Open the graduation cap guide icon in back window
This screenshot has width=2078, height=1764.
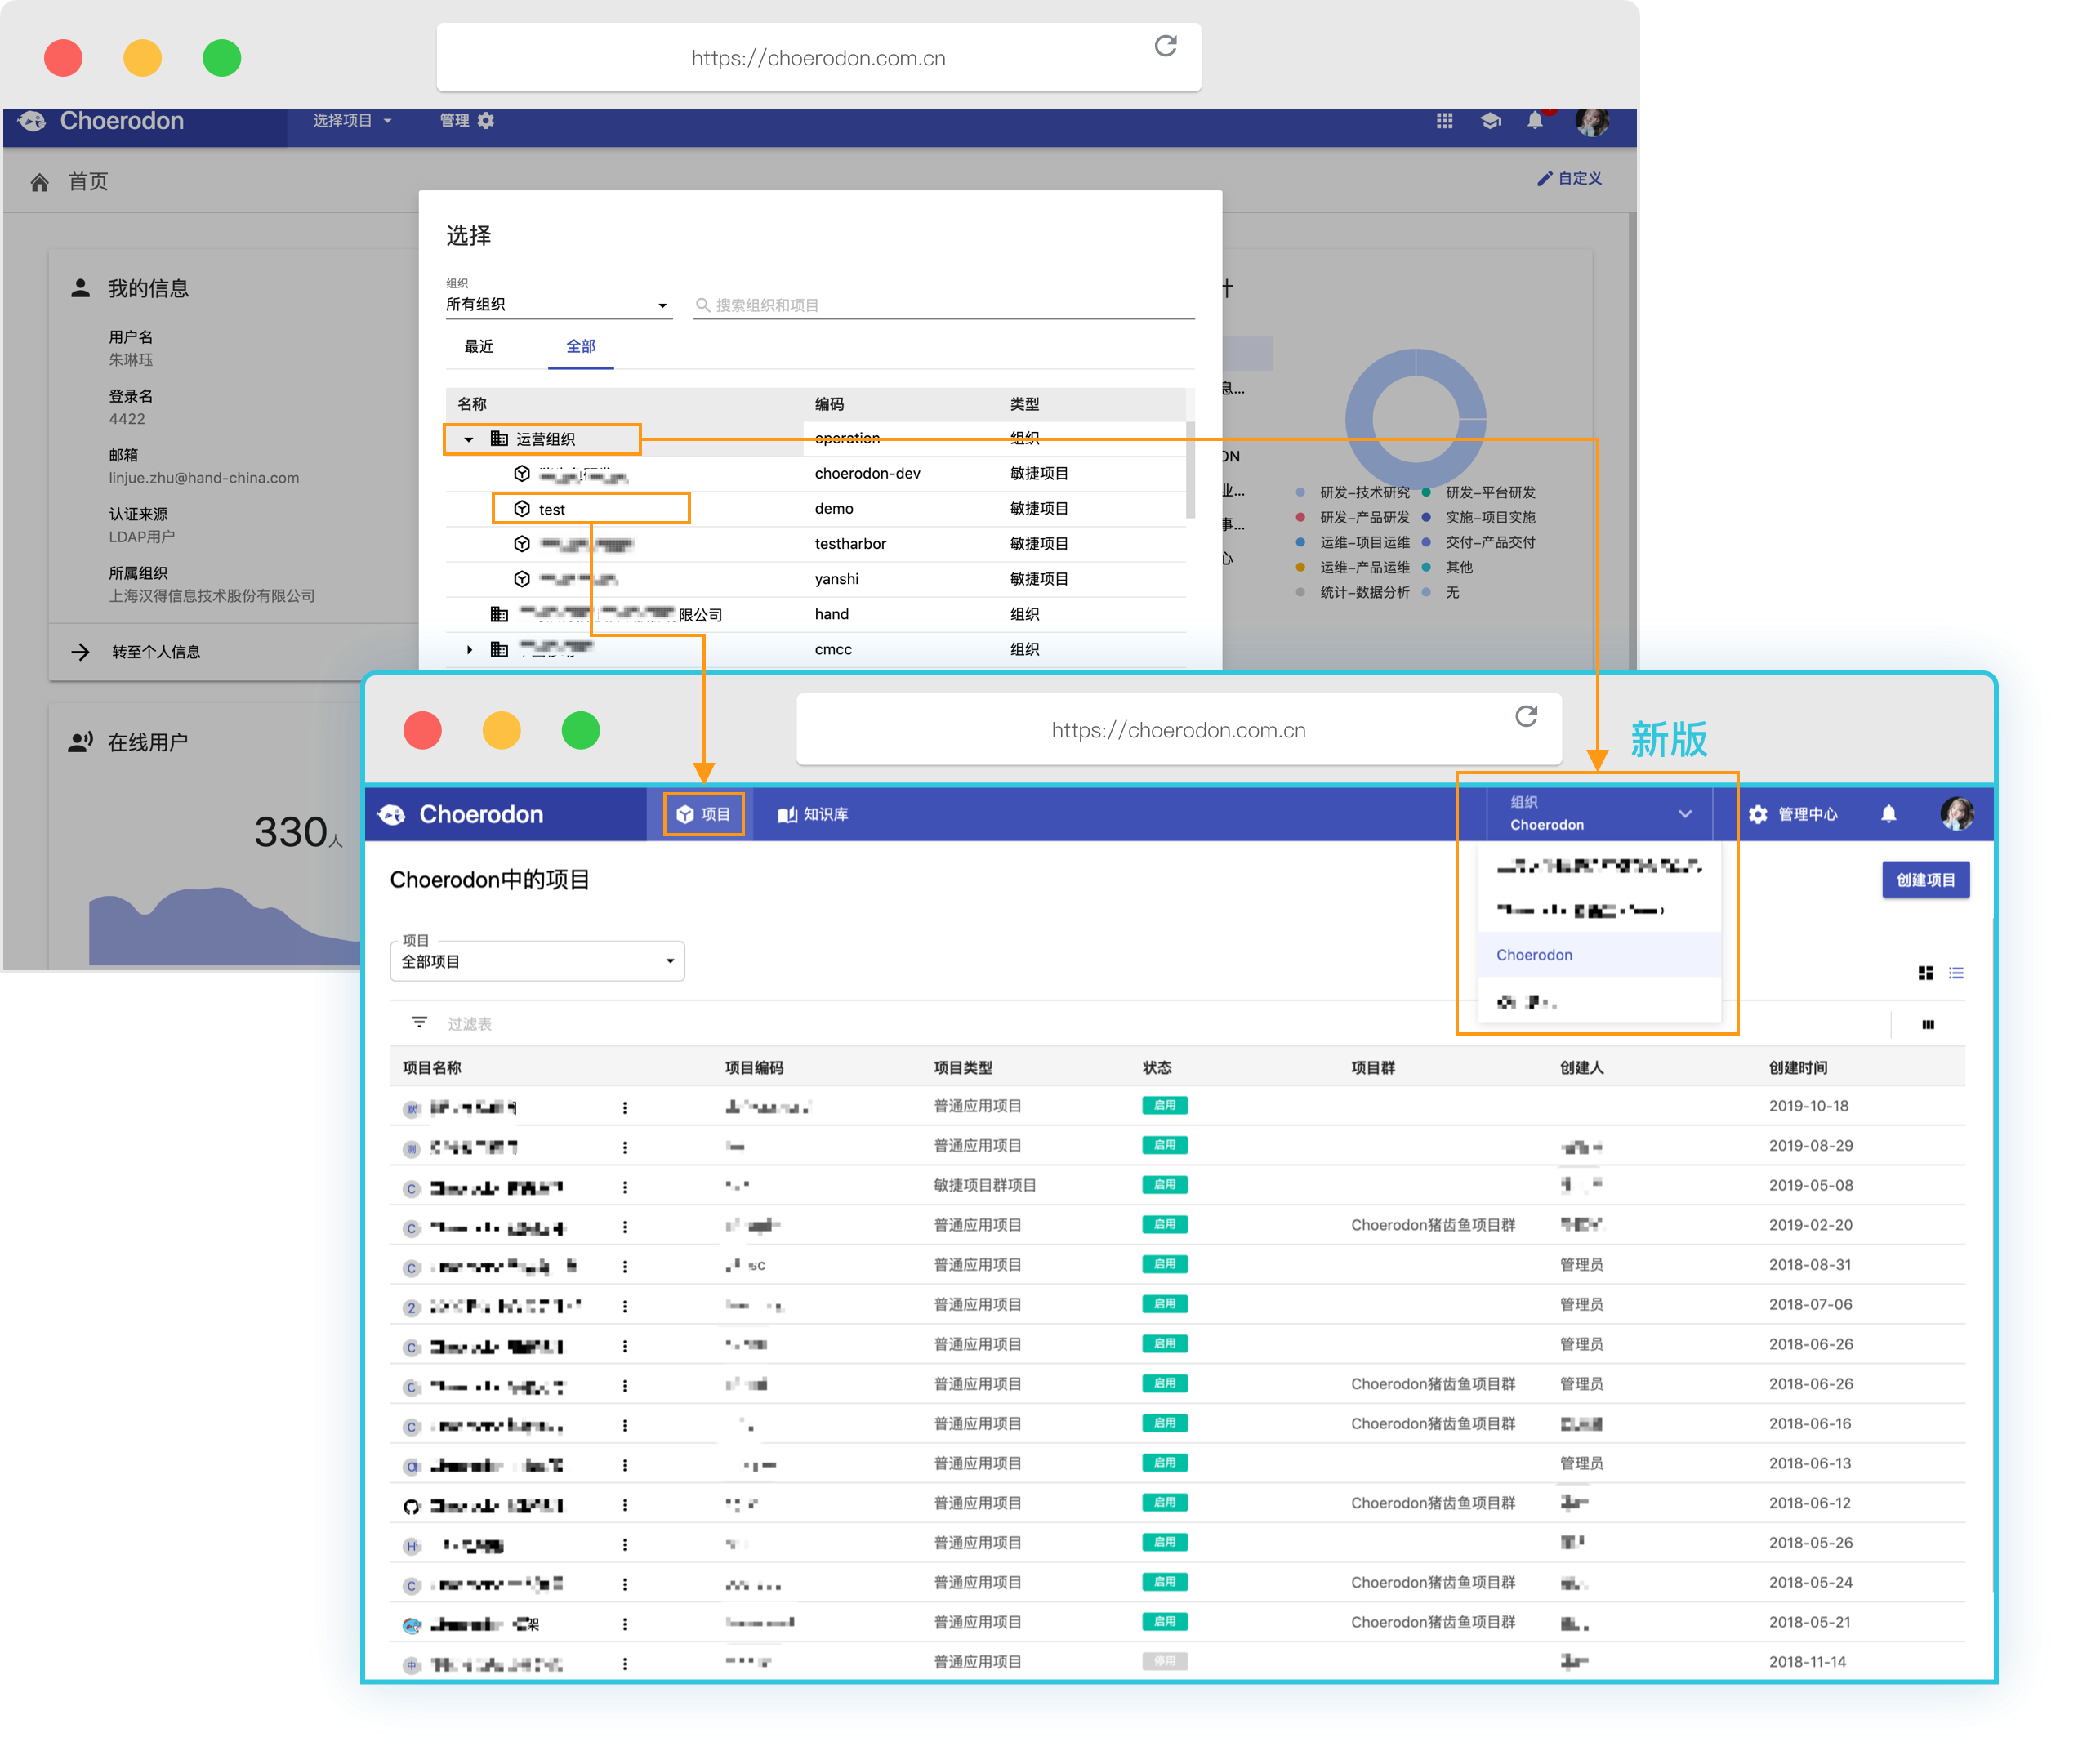[1490, 121]
